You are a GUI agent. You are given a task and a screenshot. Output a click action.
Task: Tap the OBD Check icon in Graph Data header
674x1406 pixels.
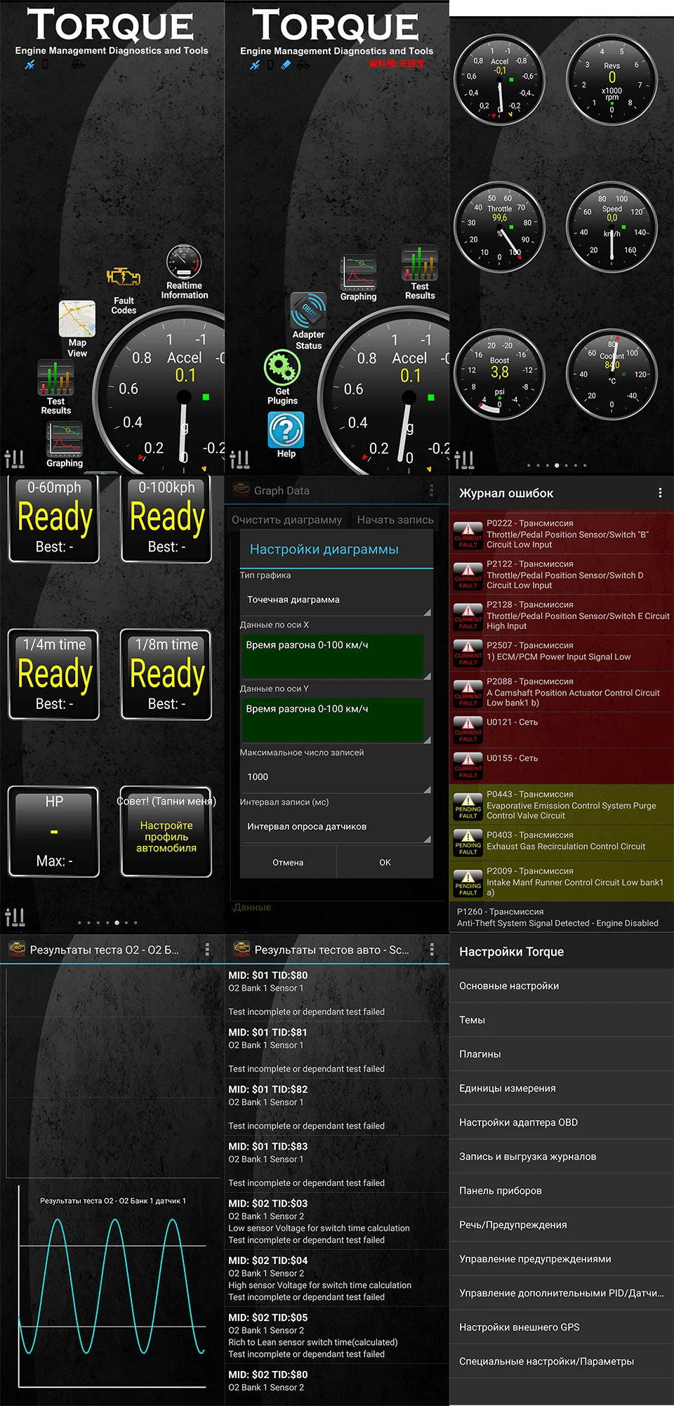click(x=242, y=490)
